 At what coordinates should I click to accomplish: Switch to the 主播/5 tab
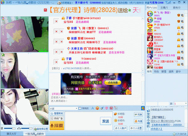click(x=164, y=7)
